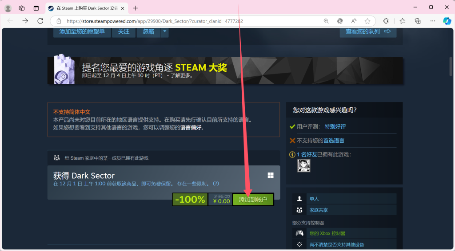View site information via the lock icon
This screenshot has height=251, width=455.
pos(59,21)
